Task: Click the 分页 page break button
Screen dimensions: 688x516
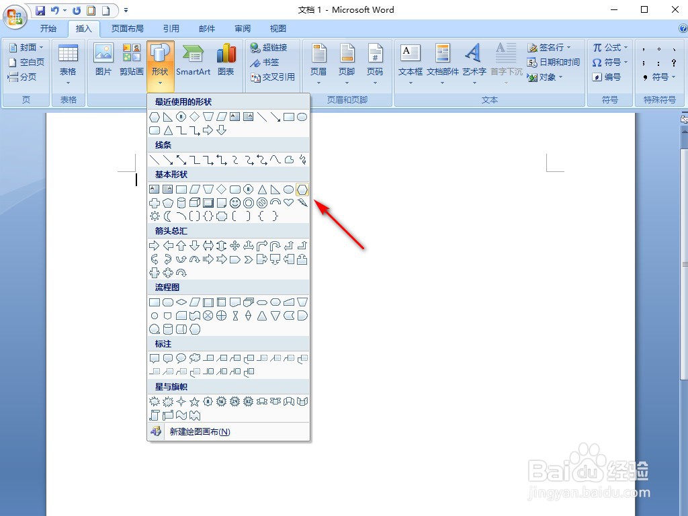Action: 22,77
